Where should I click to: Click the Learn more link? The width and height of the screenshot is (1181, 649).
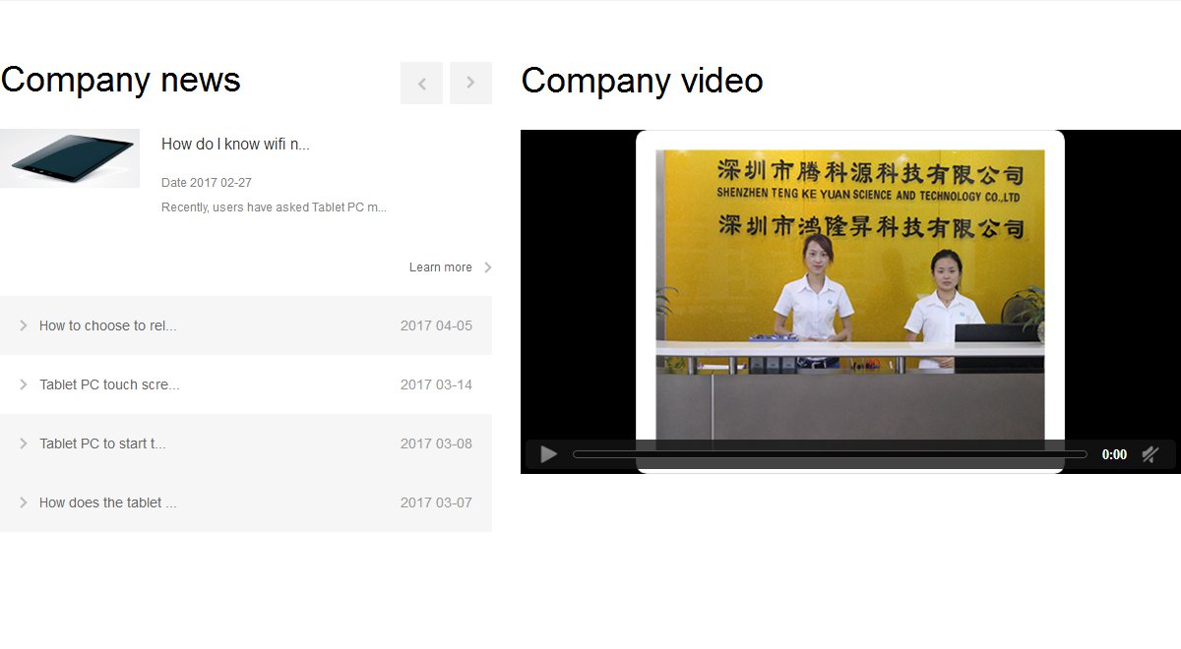coord(441,267)
